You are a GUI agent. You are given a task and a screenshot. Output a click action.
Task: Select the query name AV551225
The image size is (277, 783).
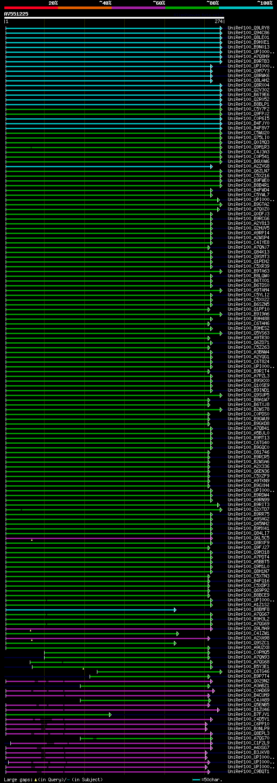16,14
